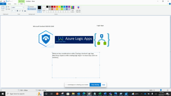Click the zoom out minus button
Viewport: 171px width, 96px height.
[154, 90]
